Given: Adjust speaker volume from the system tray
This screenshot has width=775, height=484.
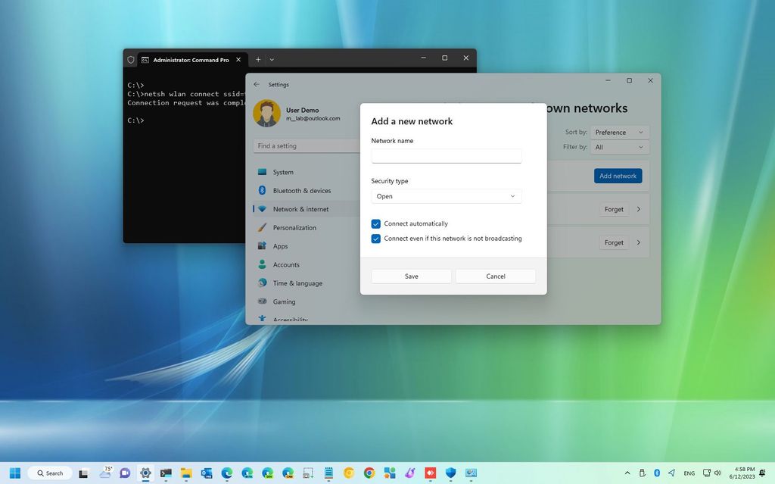Looking at the screenshot, I should pyautogui.click(x=717, y=473).
